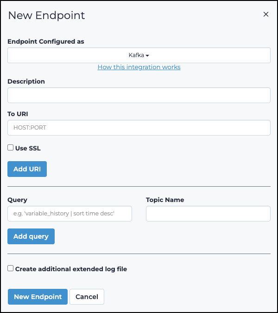
Task: Open the Endpoint Configured as Kafka dropdown
Action: click(139, 55)
